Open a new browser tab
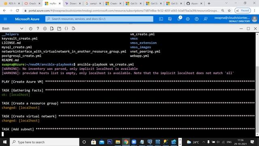This screenshot has width=259, height=146. pos(209,3)
